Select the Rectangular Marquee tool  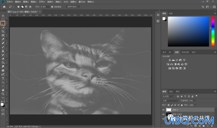pos(3,20)
